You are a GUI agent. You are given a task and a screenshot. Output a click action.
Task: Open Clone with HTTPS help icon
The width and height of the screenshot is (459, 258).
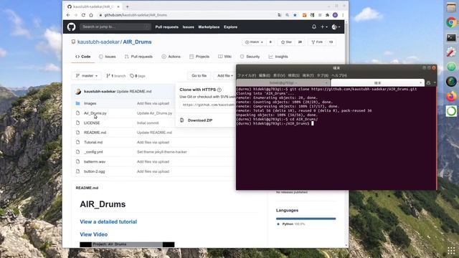click(x=219, y=90)
